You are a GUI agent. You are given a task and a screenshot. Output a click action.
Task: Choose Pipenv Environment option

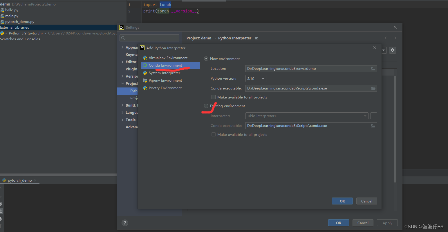[170, 81]
